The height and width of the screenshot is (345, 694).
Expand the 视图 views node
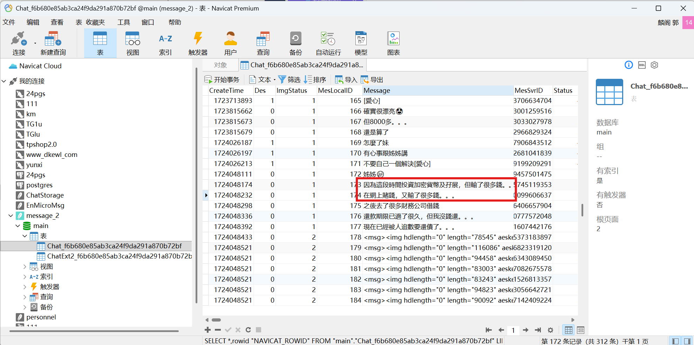tap(25, 267)
